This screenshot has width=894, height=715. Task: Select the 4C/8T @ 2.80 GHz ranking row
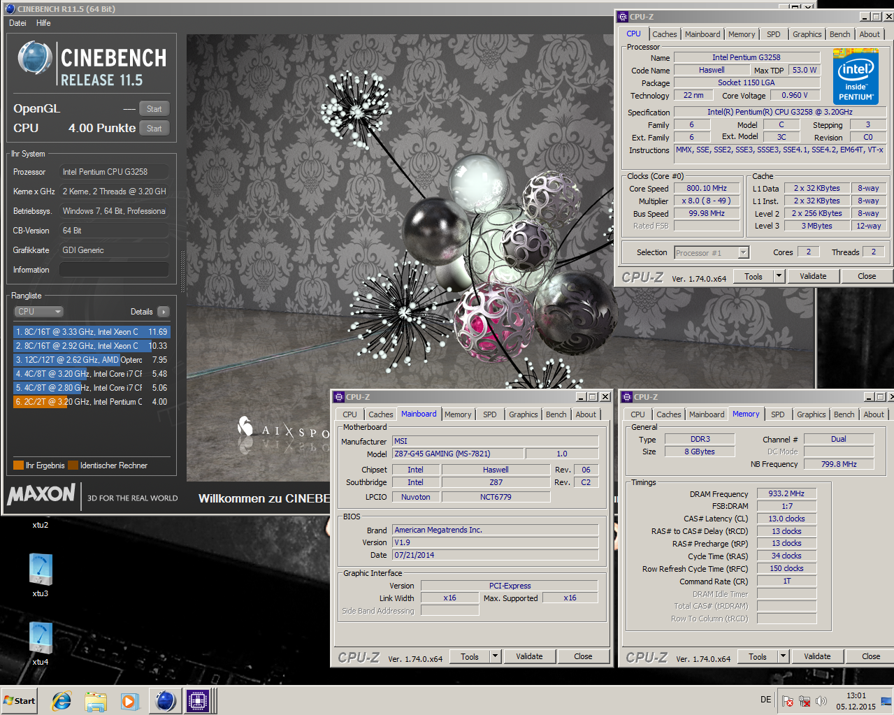tap(91, 388)
